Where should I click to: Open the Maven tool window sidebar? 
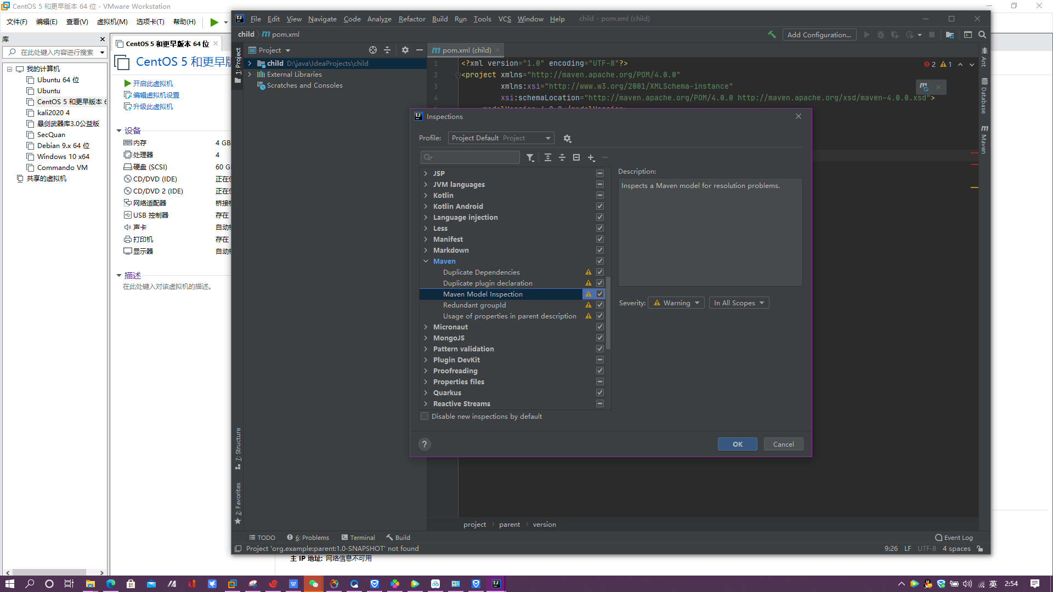click(x=984, y=140)
